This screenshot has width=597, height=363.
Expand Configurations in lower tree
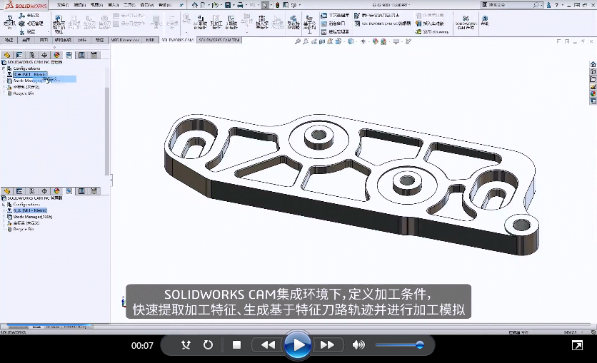click(4, 205)
